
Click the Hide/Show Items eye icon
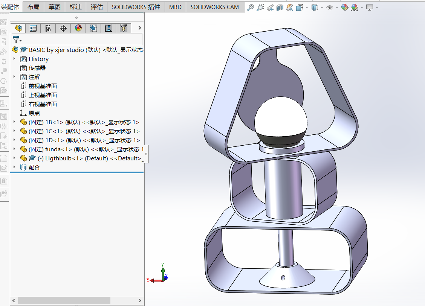point(330,8)
